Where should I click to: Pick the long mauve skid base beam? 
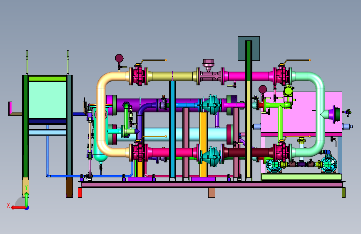point(212,185)
